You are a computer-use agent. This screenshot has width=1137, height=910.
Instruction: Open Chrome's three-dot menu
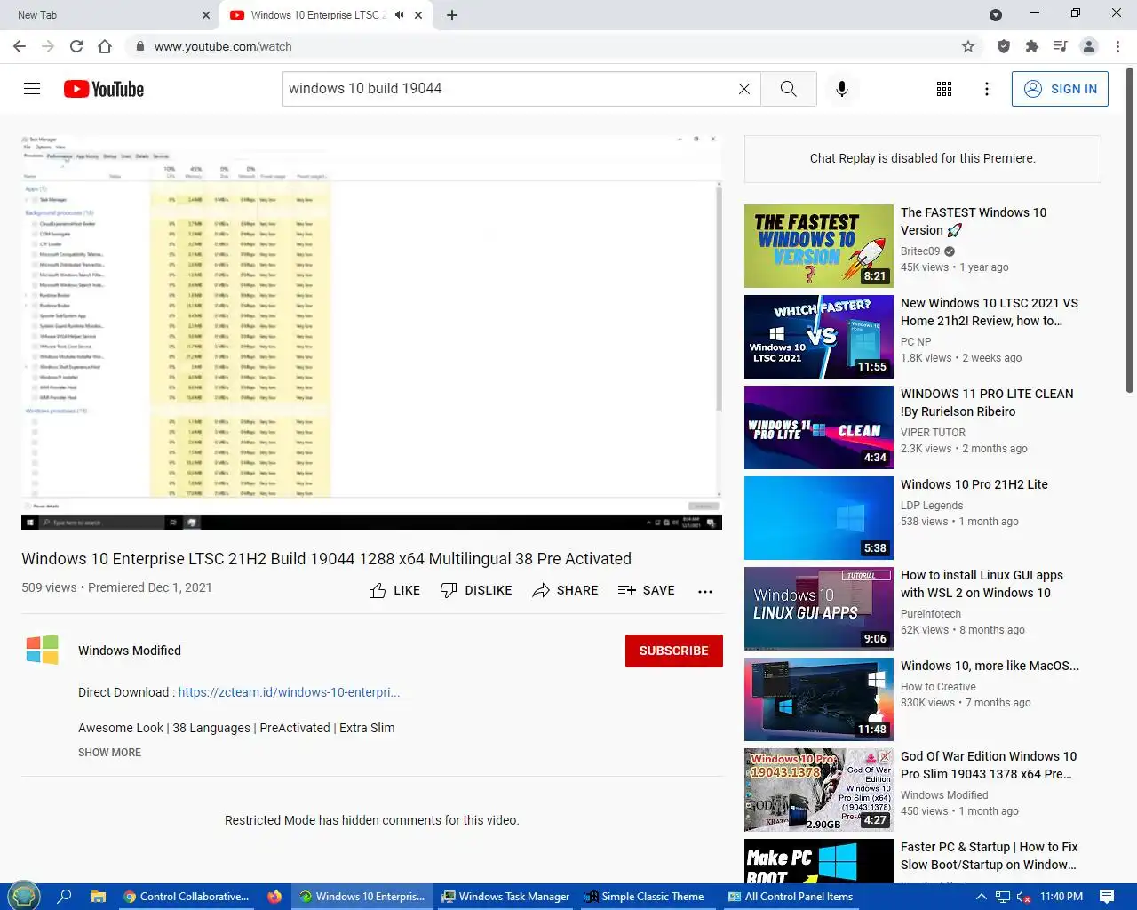[1117, 46]
